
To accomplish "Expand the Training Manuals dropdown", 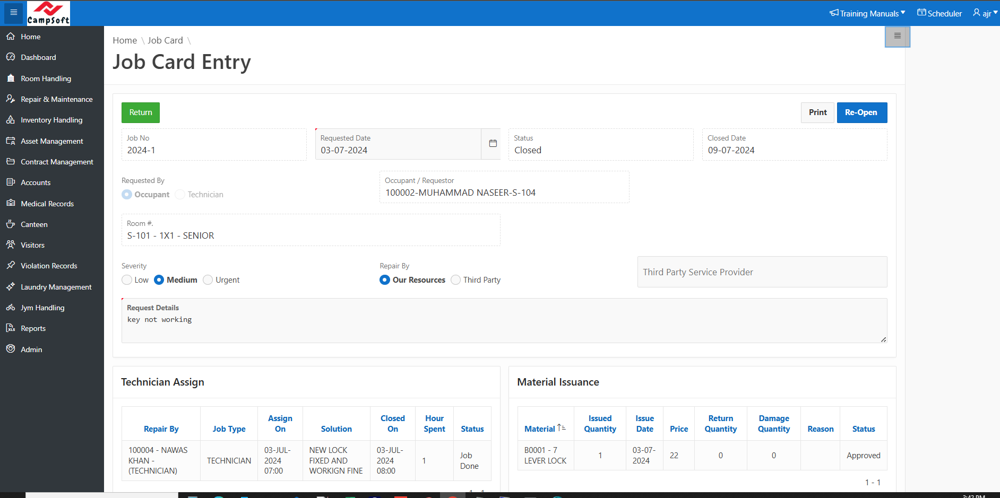I will [867, 13].
